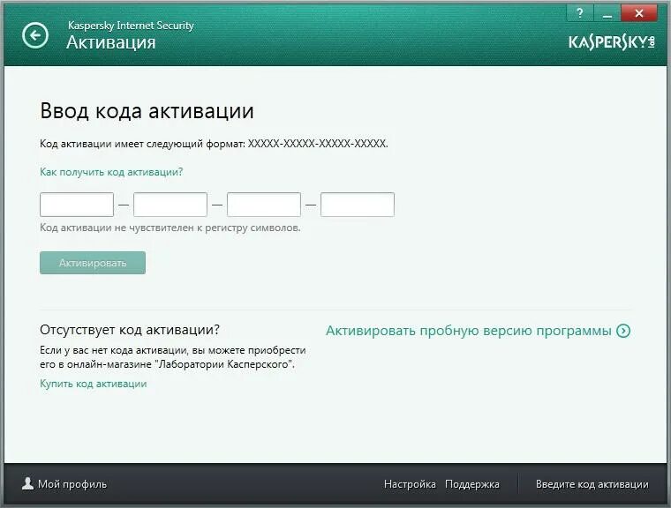This screenshot has height=508, width=671.
Task: Close the Kaspersky activation window
Action: click(x=639, y=13)
